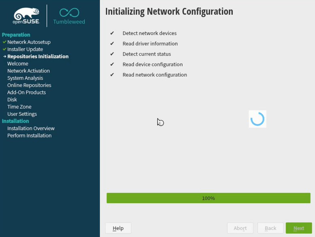Viewport: 315px width, 237px height.
Task: Select the Perform Installation step
Action: 29,136
